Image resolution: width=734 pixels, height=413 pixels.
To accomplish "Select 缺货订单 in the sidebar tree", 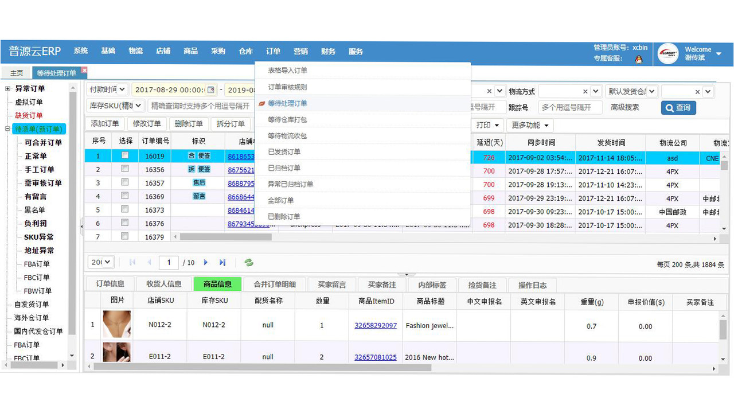I will (x=29, y=115).
